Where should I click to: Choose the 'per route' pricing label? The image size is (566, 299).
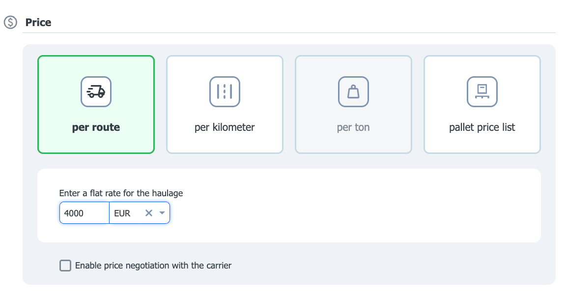96,127
